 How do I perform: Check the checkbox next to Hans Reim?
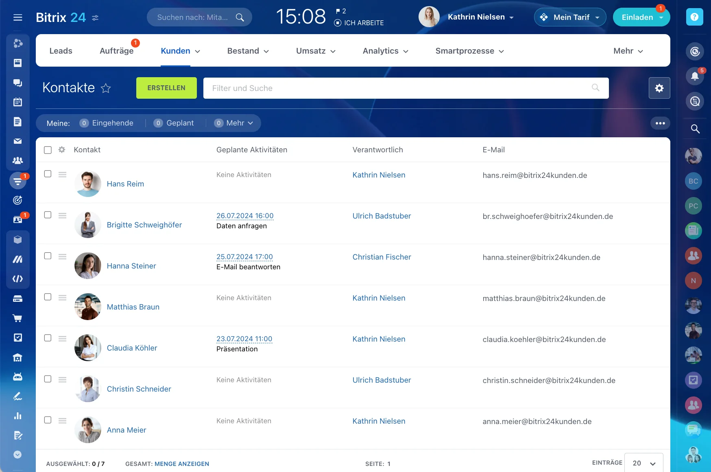pyautogui.click(x=48, y=174)
